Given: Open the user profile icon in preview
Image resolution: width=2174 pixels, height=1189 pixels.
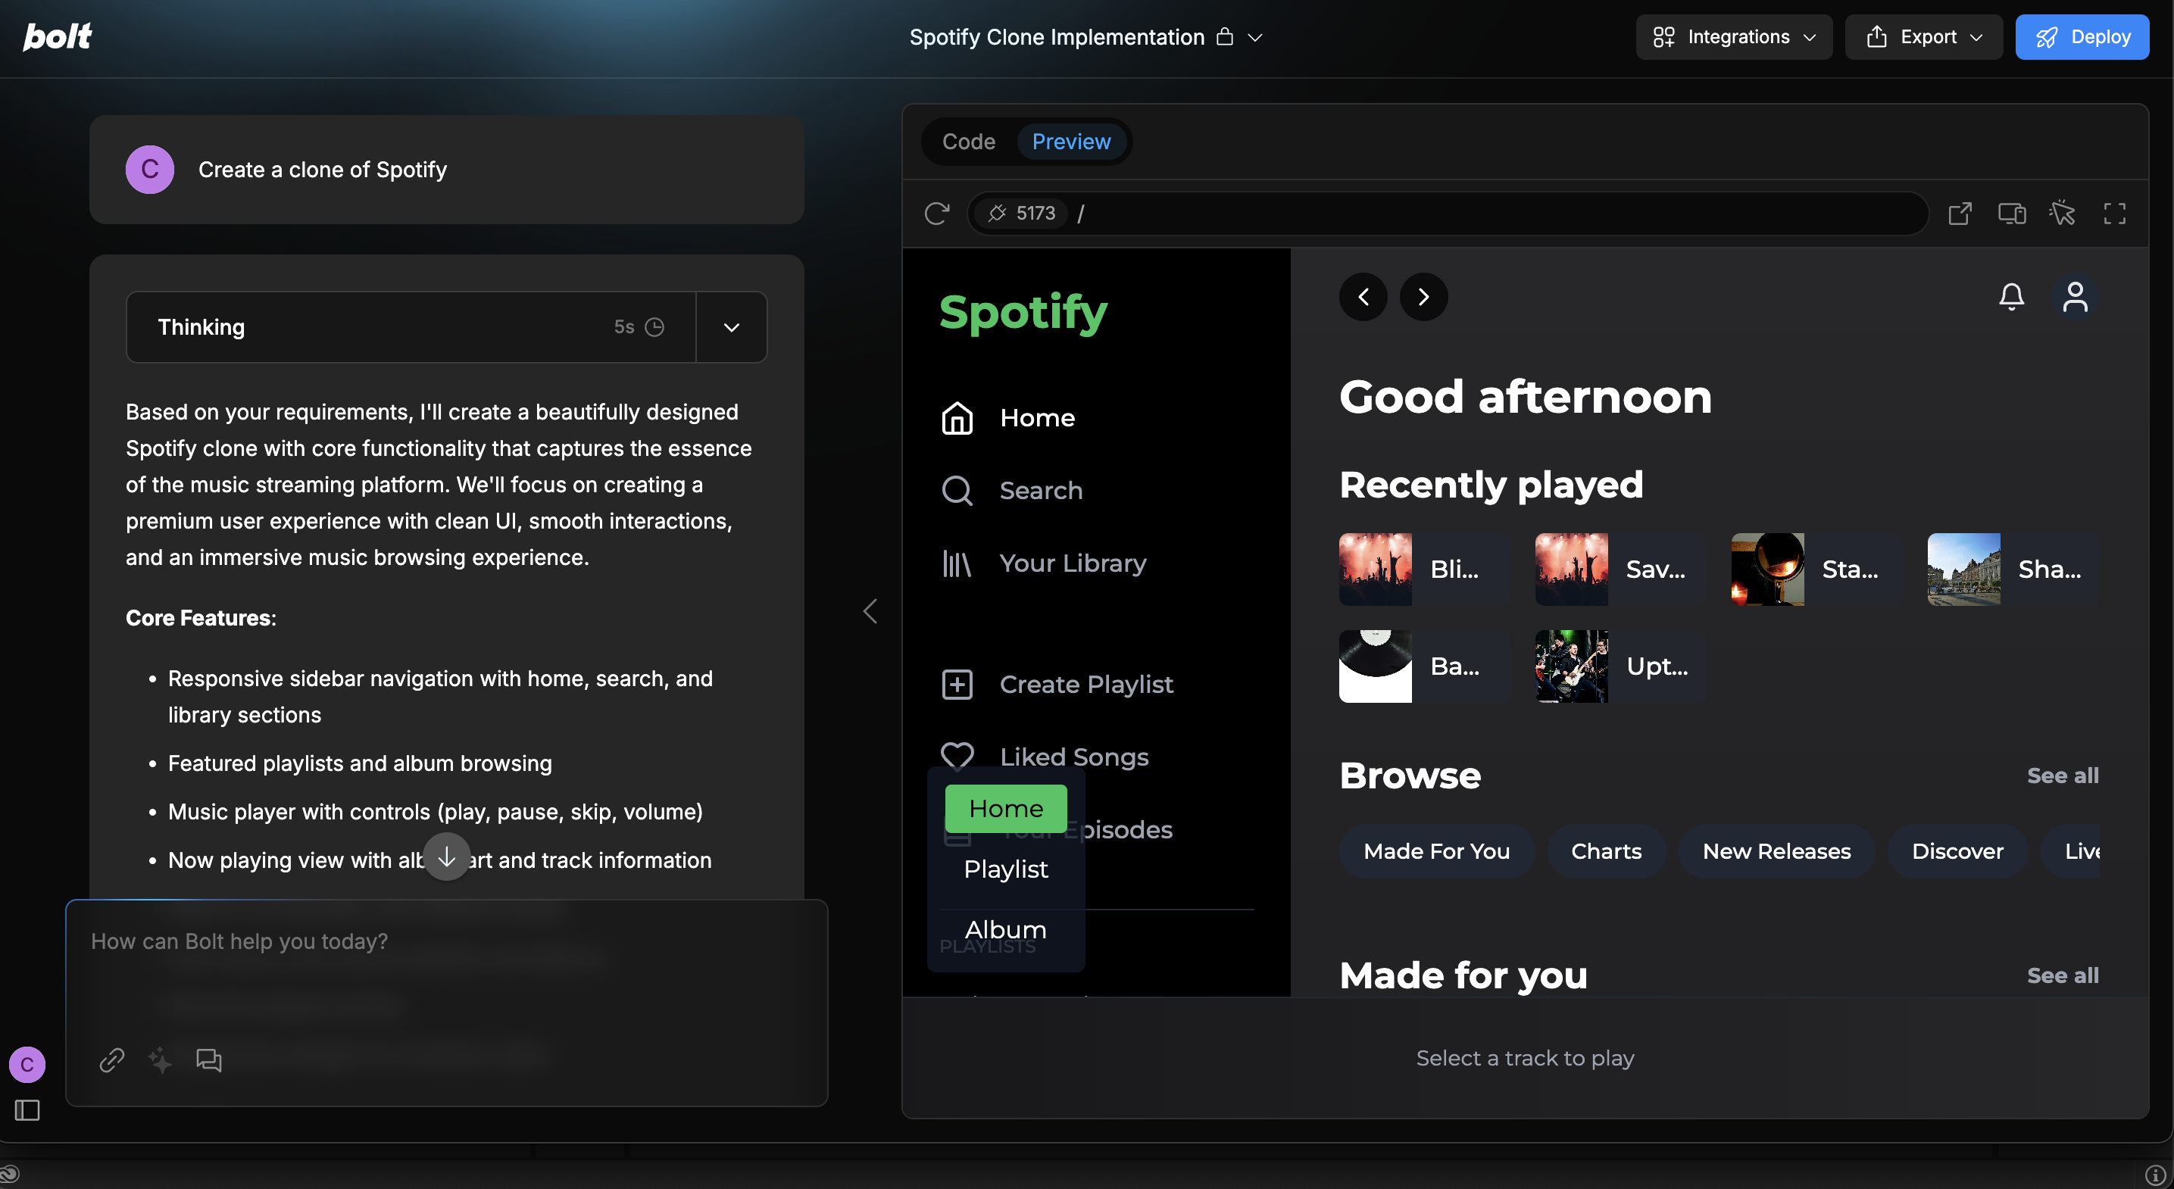Looking at the screenshot, I should pos(2076,297).
